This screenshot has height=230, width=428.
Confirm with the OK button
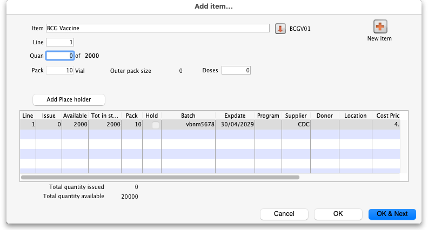pyautogui.click(x=338, y=214)
